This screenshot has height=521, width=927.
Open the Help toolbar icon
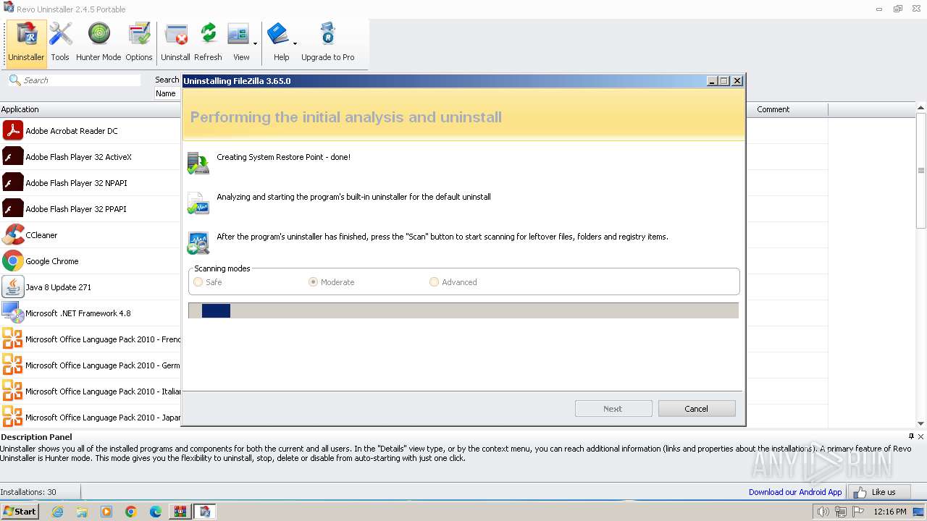point(280,43)
